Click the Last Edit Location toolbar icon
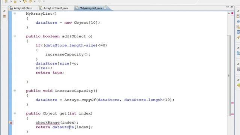 pyautogui.click(x=24, y=1)
